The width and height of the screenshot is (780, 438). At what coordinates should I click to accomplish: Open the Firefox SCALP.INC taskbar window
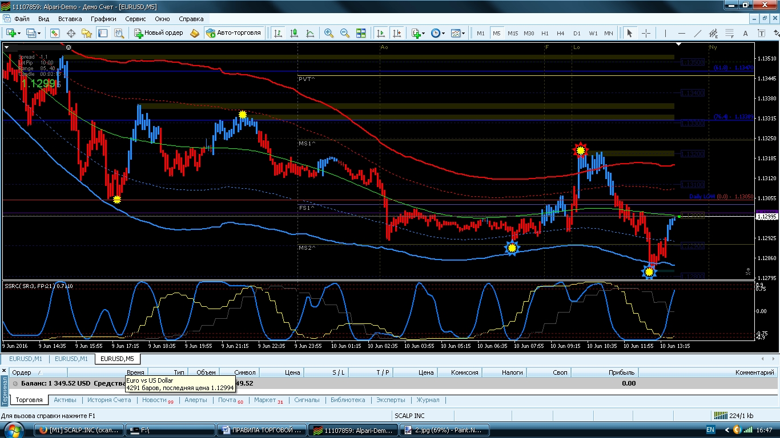point(79,430)
